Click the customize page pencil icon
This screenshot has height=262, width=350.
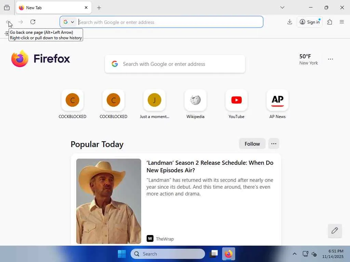[335, 231]
